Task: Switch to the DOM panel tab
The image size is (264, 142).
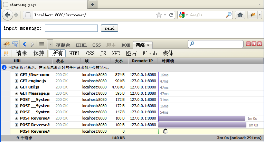Action: (125, 45)
